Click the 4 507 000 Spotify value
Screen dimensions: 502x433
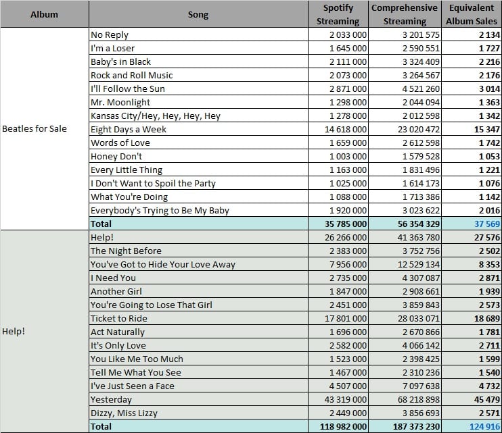(x=338, y=386)
